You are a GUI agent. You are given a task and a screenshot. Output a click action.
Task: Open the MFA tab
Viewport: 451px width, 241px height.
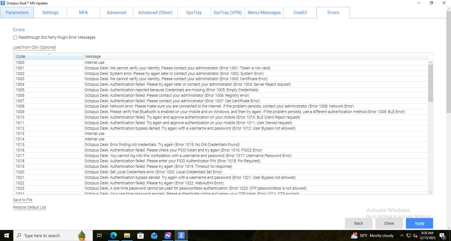83,13
